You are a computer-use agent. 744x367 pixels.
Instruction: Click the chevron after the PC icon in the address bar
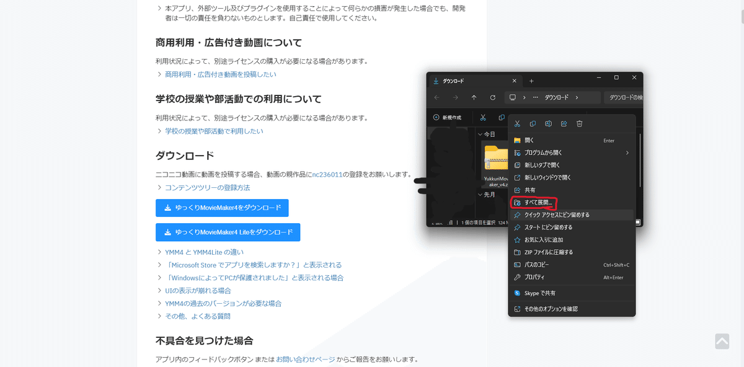point(525,97)
